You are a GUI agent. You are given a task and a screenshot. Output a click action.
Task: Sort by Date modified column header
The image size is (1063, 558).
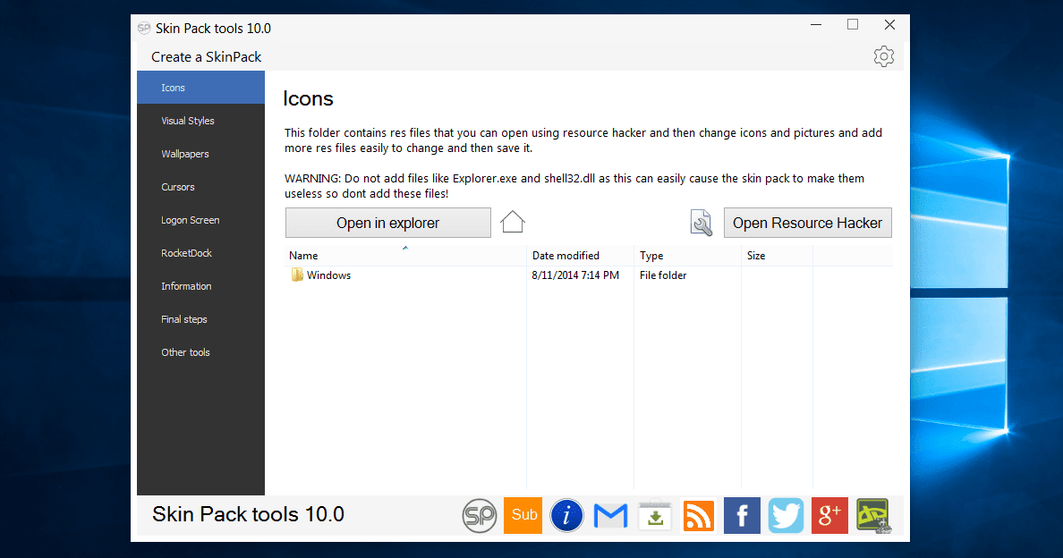pos(581,255)
